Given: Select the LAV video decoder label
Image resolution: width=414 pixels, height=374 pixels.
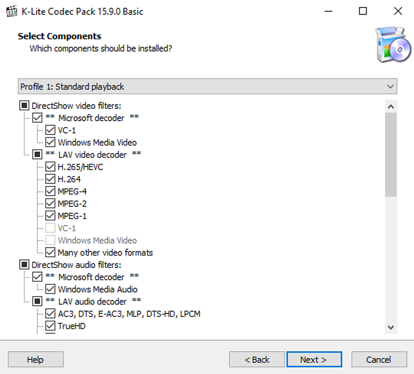Looking at the screenshot, I should [x=93, y=155].
